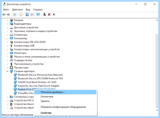Click the Процессоры chip icon
Image resolution: width=160 pixels, height=118 pixels.
point(11,68)
